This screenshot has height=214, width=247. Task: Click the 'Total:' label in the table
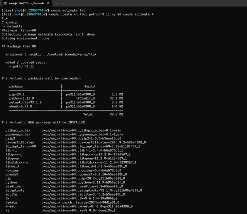pyautogui.click(x=89, y=115)
